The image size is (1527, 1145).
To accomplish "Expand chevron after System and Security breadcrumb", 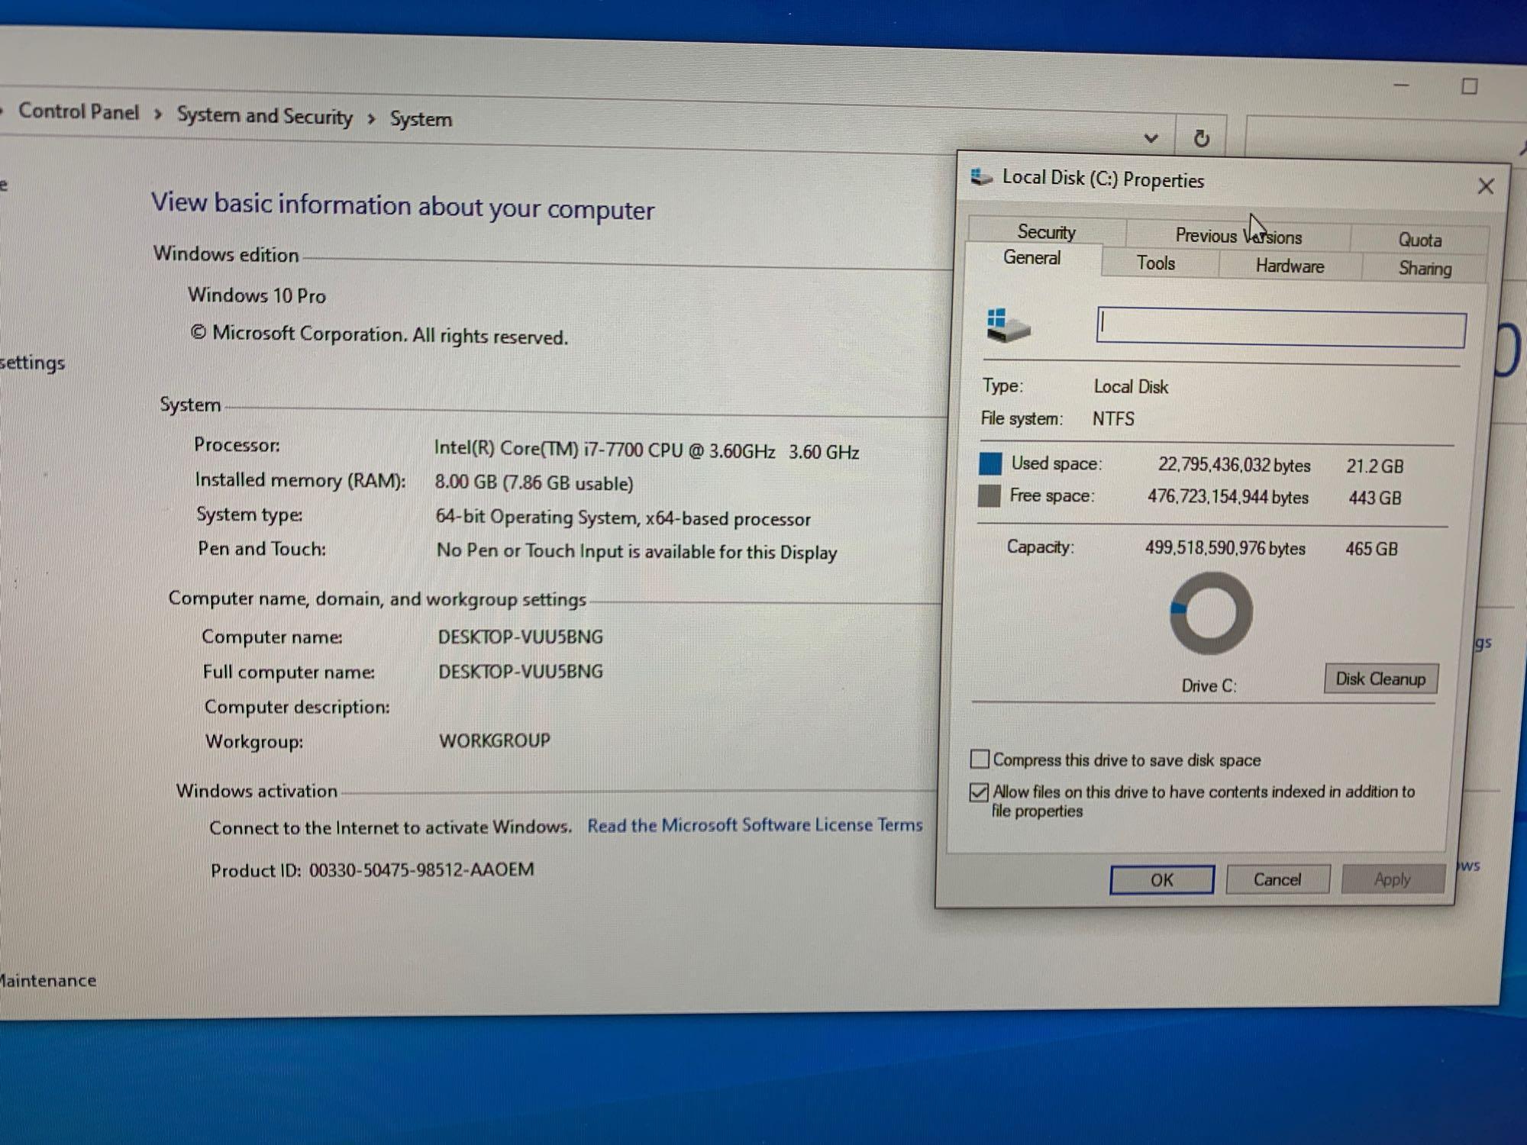I will click(x=371, y=118).
